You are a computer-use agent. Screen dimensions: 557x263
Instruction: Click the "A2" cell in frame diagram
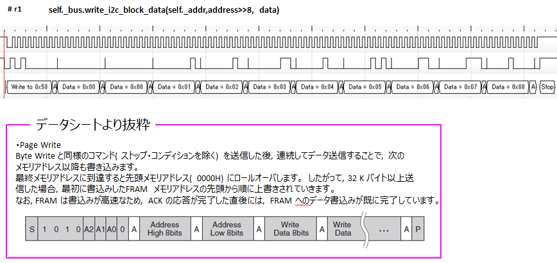coord(89,229)
